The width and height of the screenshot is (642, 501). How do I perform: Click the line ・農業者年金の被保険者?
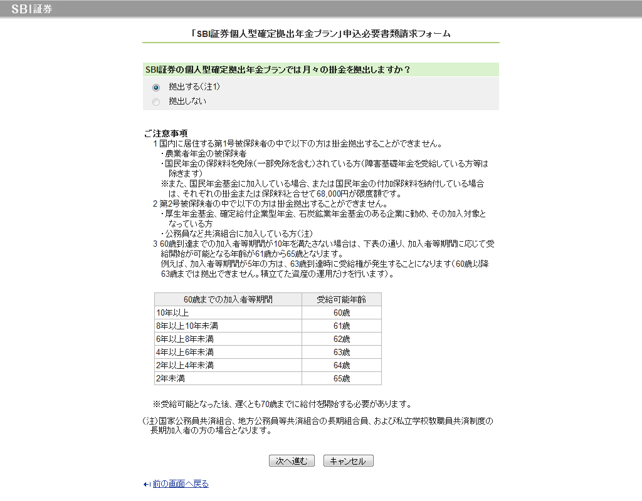coord(203,154)
